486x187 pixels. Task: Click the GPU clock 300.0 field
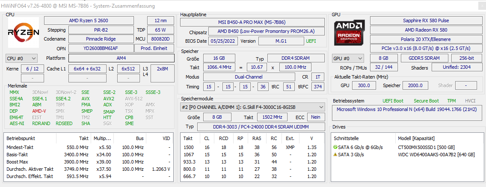click(x=364, y=86)
